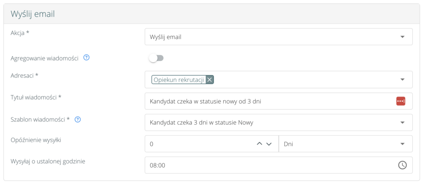423x183 pixels.
Task: Open the Adresaci dropdown arrow
Action: pyautogui.click(x=402, y=80)
